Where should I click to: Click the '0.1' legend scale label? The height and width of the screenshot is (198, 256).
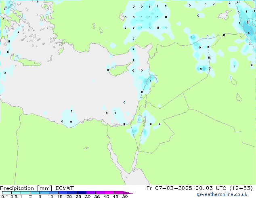(x=4, y=196)
